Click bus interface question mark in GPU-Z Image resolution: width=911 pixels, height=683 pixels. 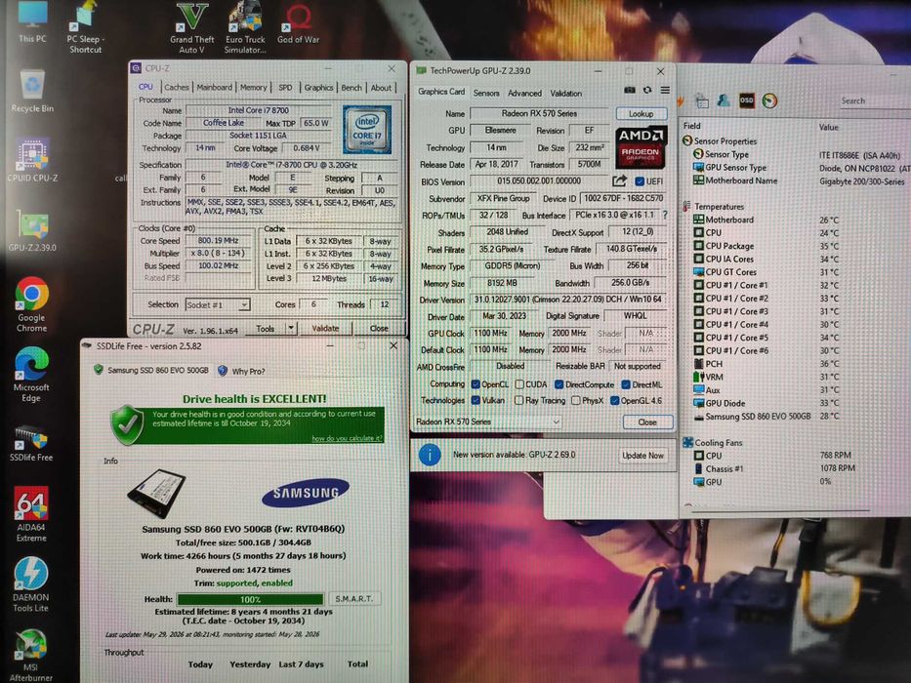[665, 215]
